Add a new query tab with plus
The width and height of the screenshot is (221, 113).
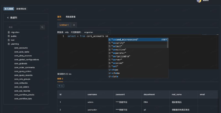(x=74, y=25)
